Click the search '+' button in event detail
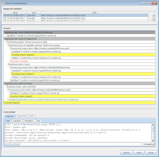 pyautogui.click(x=7, y=144)
